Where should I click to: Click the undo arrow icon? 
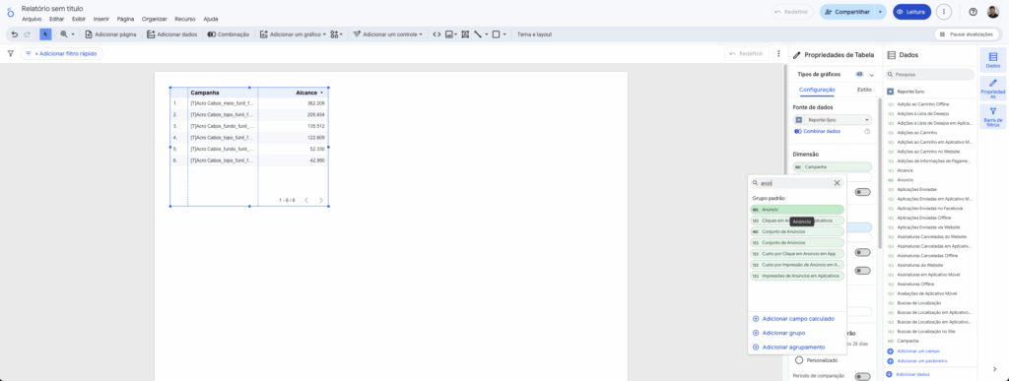click(x=15, y=34)
